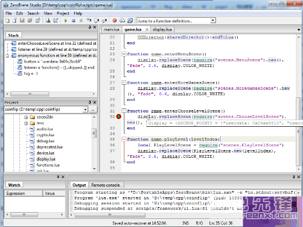The height and width of the screenshot is (227, 303).
Task: Show the watch window toolbar icon
Action: point(130,20)
